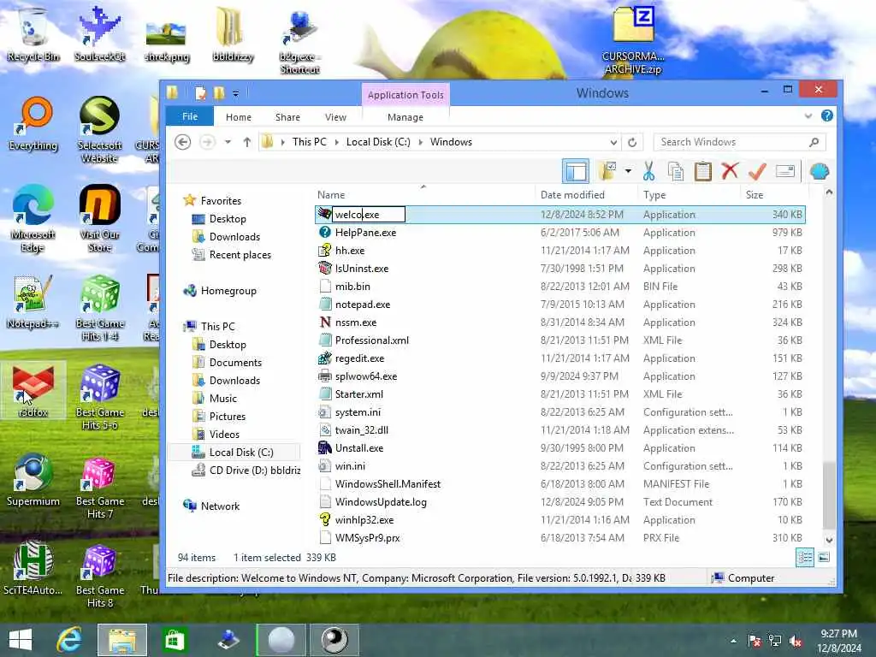The width and height of the screenshot is (876, 657).
Task: Switch to large icons view status button
Action: pyautogui.click(x=824, y=557)
